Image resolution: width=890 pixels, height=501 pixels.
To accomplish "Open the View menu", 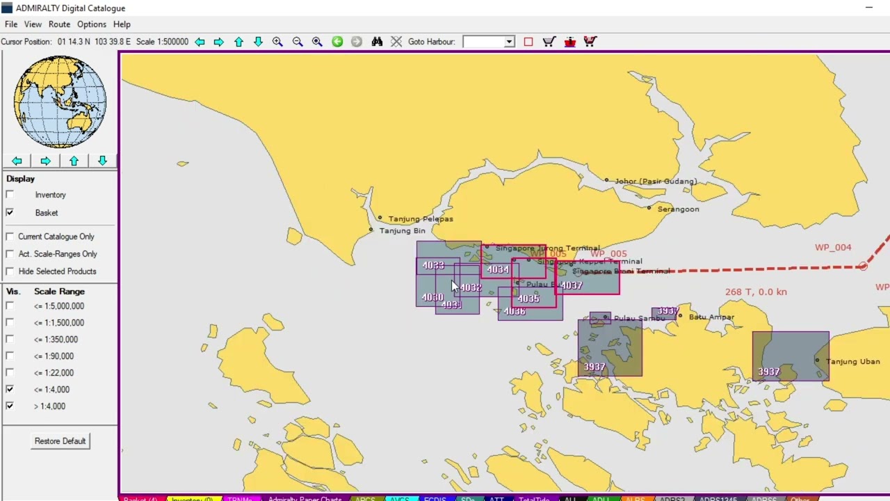I will tap(33, 24).
